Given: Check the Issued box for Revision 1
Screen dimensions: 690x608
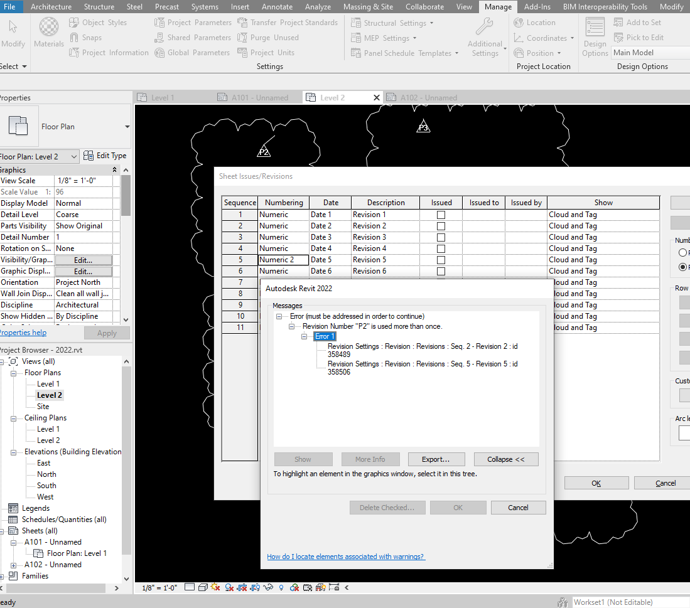Looking at the screenshot, I should coord(441,214).
